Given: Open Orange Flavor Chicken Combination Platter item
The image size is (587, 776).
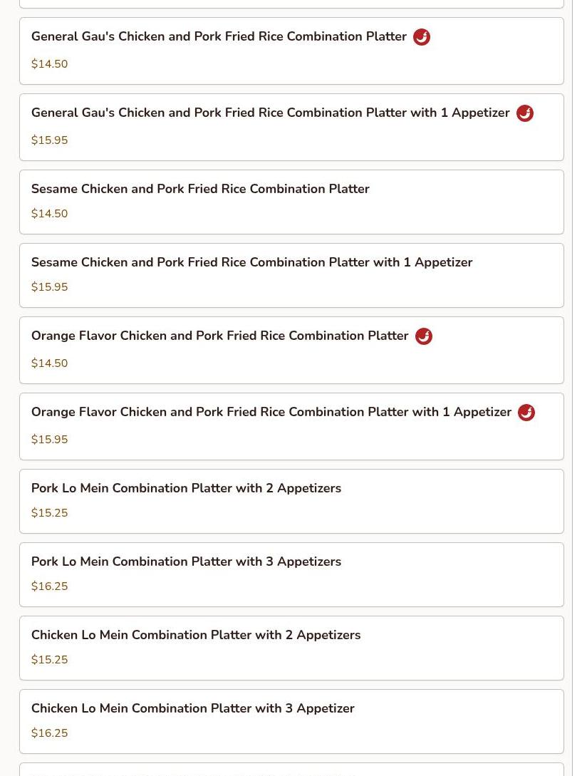Looking at the screenshot, I should (219, 336).
